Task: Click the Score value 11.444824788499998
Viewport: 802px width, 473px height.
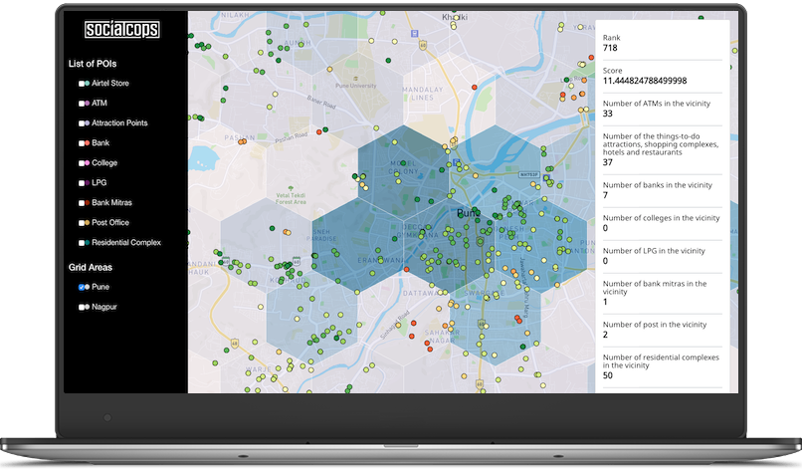Action: [x=645, y=81]
